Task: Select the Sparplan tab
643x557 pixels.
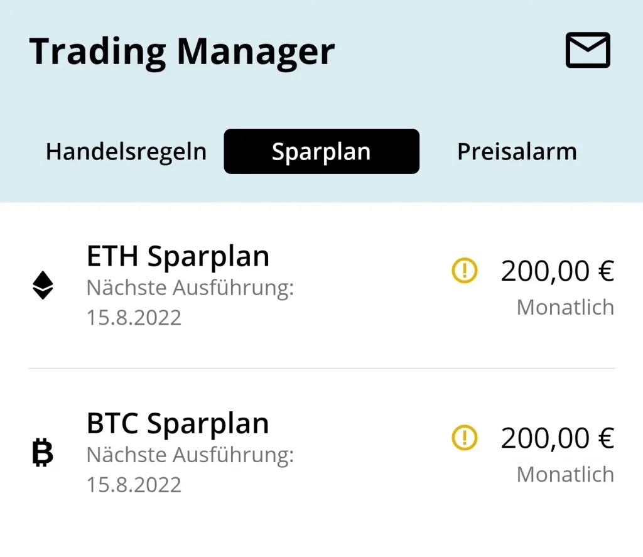Action: tap(321, 151)
